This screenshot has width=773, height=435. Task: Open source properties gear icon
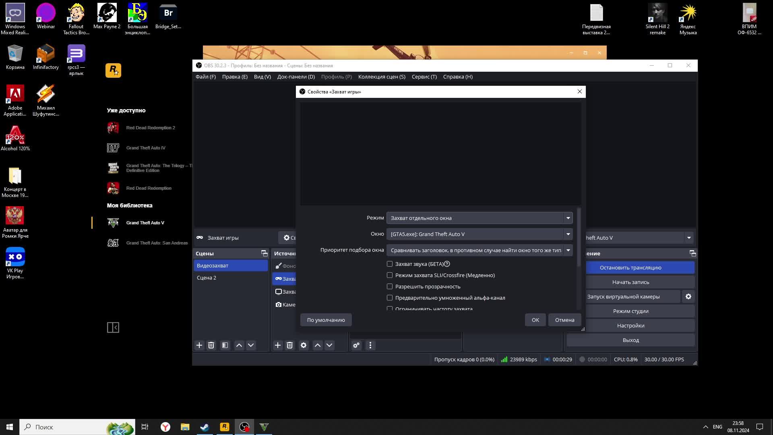point(304,345)
